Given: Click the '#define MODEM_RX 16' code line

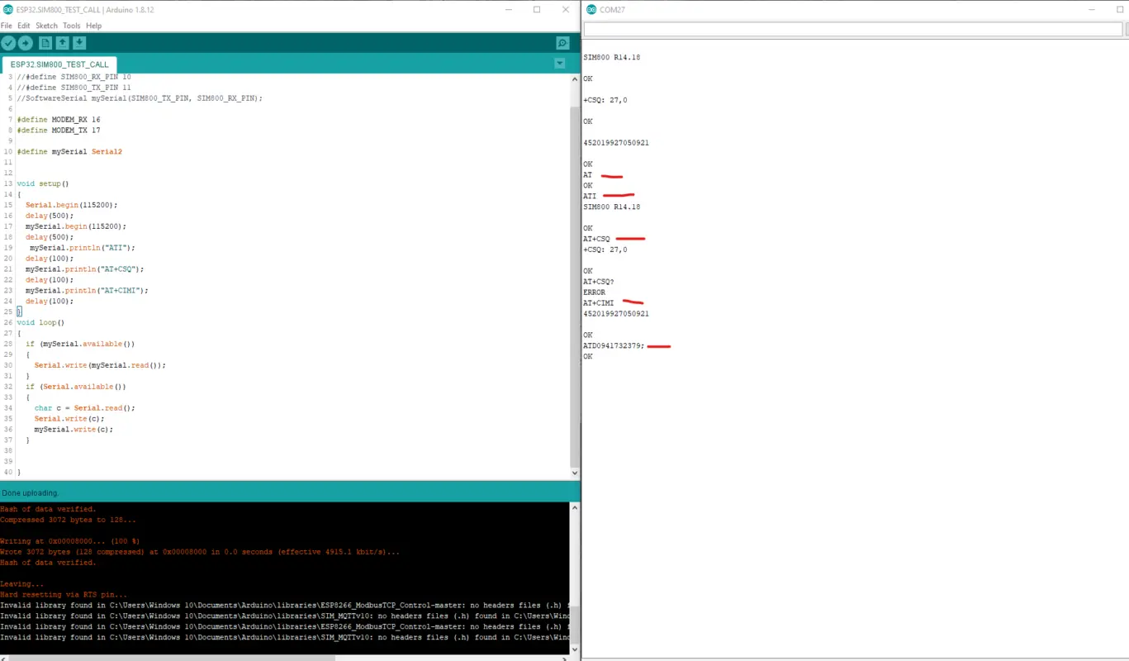Looking at the screenshot, I should coord(59,120).
